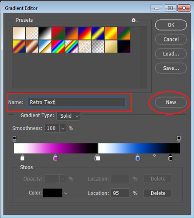The image size is (194, 218).
Task: Select the left opacity stop above gradient bar
Action: (14, 139)
